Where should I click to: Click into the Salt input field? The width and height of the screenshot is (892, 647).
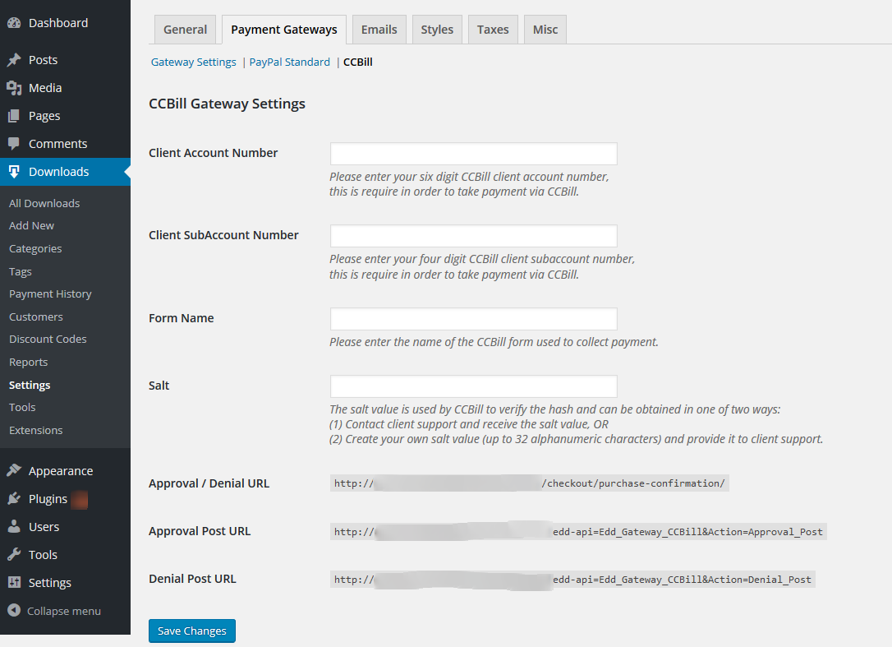click(473, 386)
